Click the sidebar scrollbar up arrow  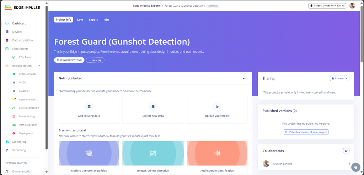point(47,3)
